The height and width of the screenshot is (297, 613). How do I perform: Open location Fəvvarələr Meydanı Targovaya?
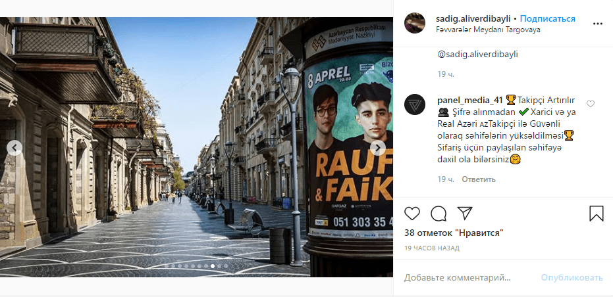[489, 30]
